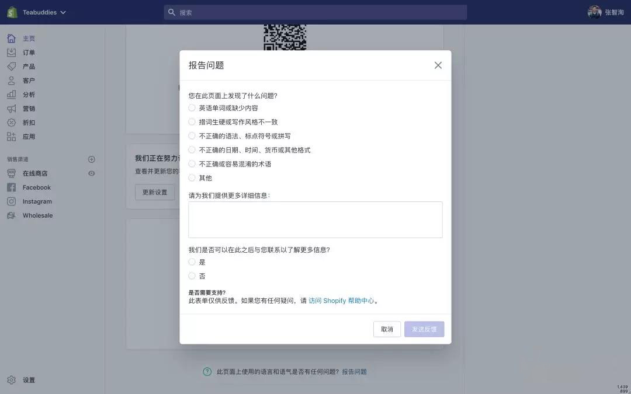Select the 不正确的语法、标点符号或拼写 radio option
The height and width of the screenshot is (394, 631).
(x=192, y=136)
